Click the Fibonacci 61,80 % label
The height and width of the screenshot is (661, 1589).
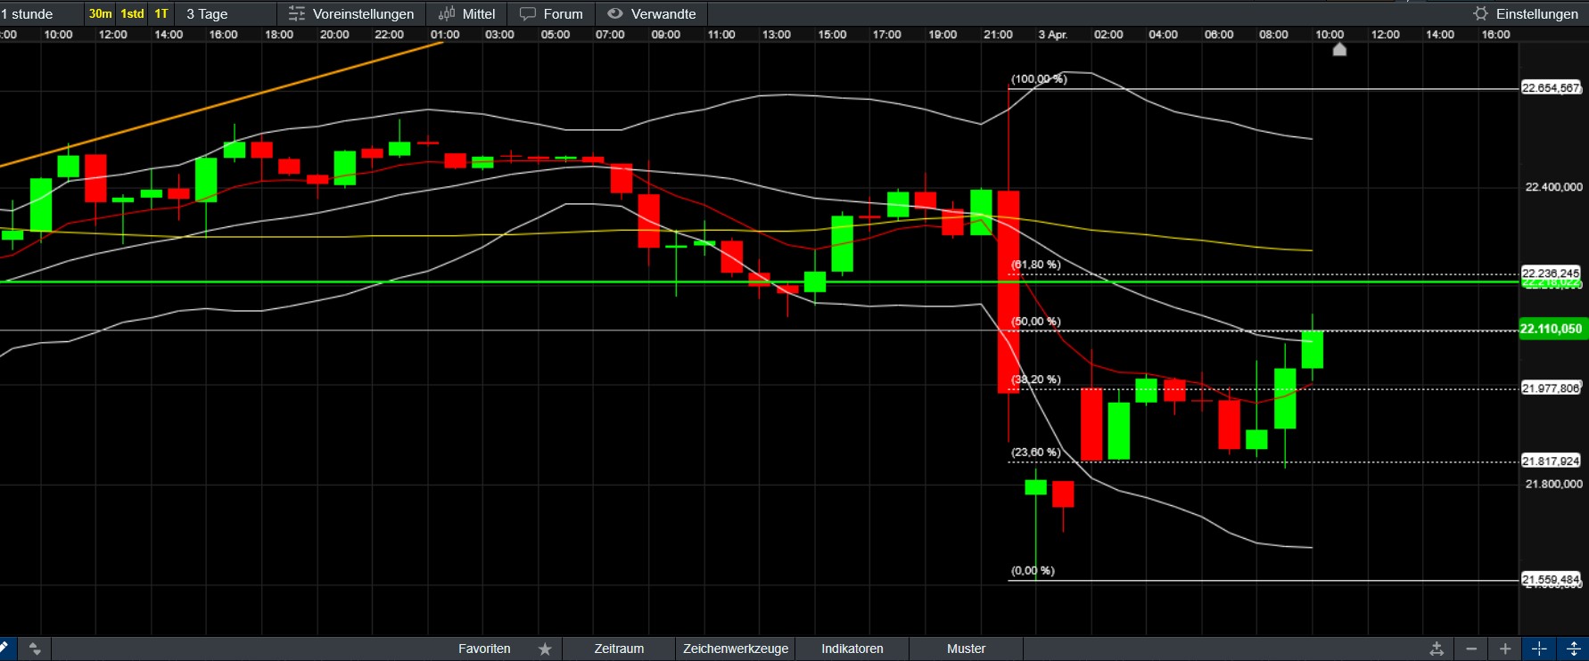pos(1036,265)
